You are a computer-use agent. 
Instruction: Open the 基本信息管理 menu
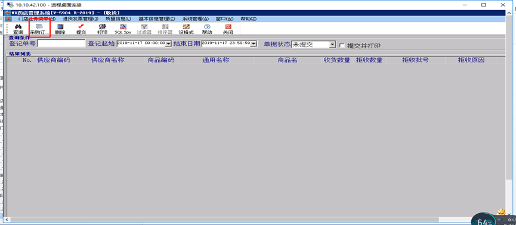tap(157, 19)
